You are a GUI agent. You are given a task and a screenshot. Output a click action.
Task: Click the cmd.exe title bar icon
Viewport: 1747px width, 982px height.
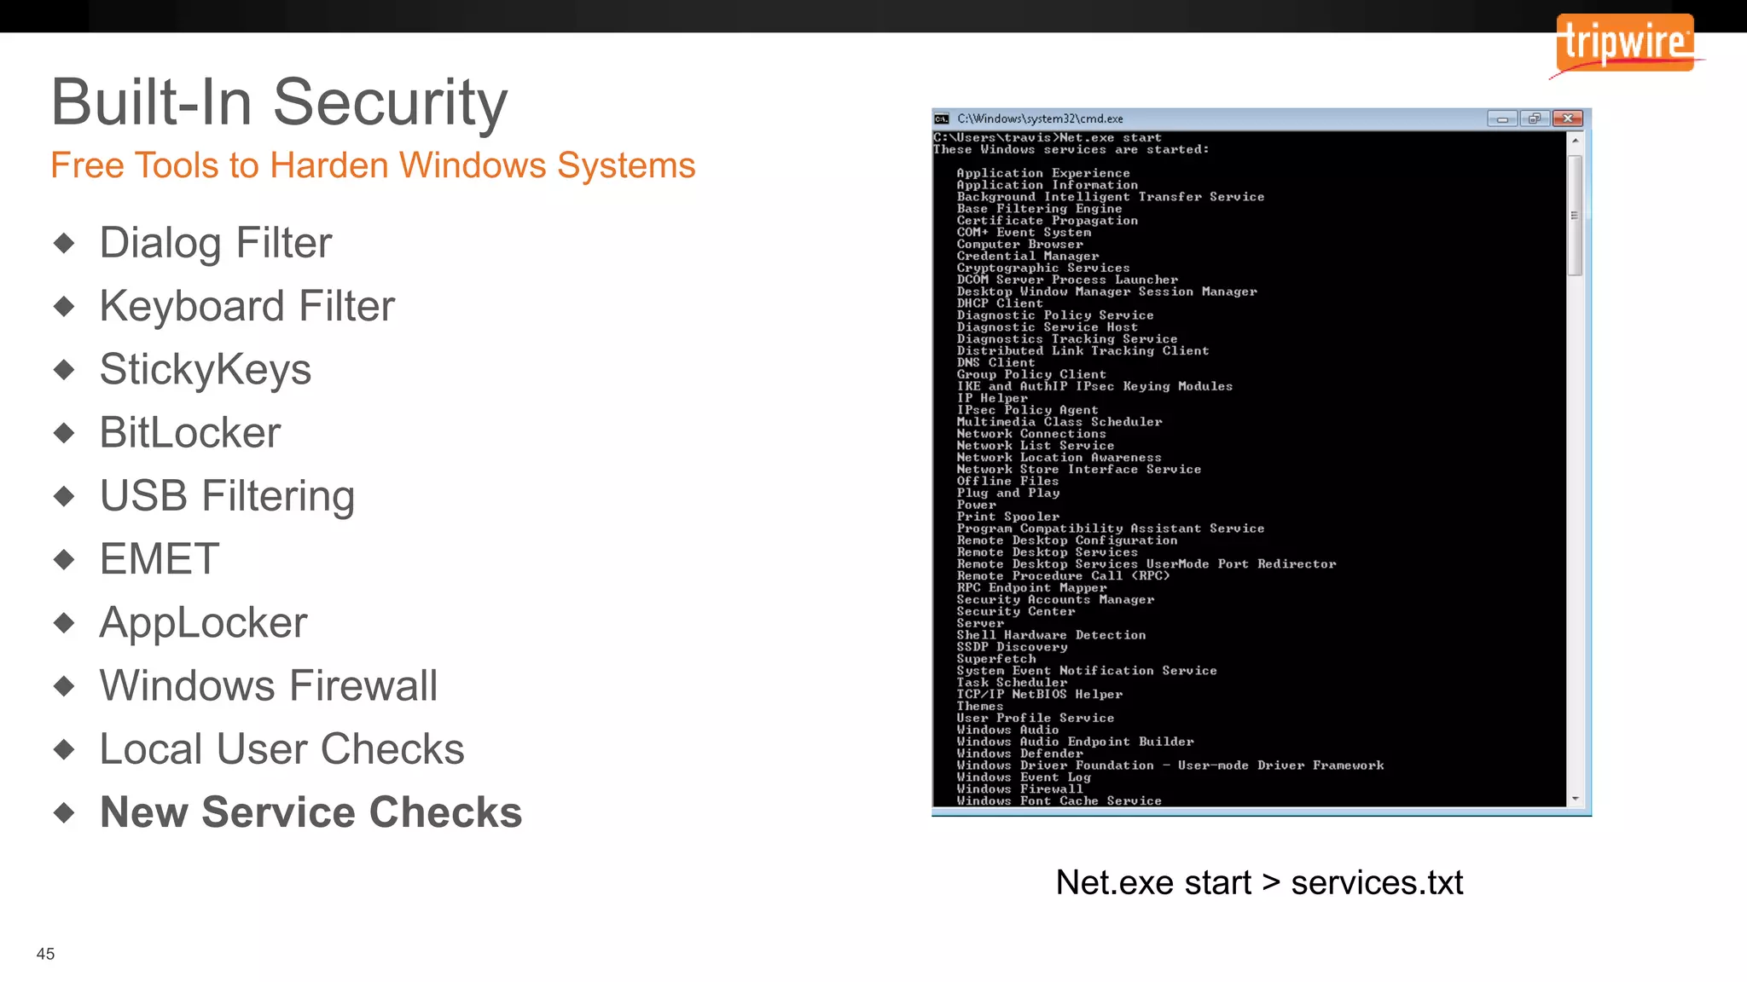pos(942,118)
